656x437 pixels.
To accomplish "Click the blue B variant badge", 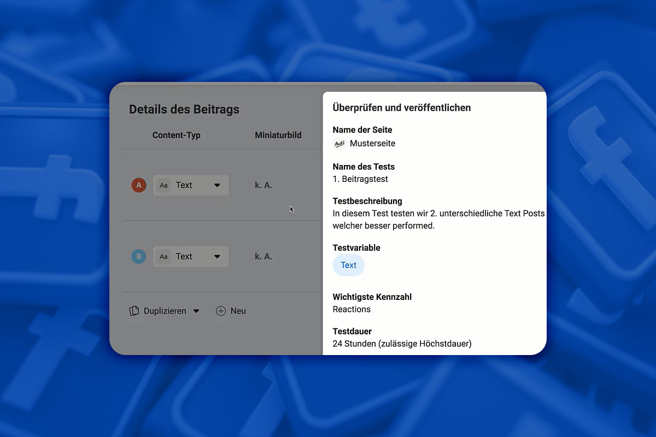I will coord(139,256).
